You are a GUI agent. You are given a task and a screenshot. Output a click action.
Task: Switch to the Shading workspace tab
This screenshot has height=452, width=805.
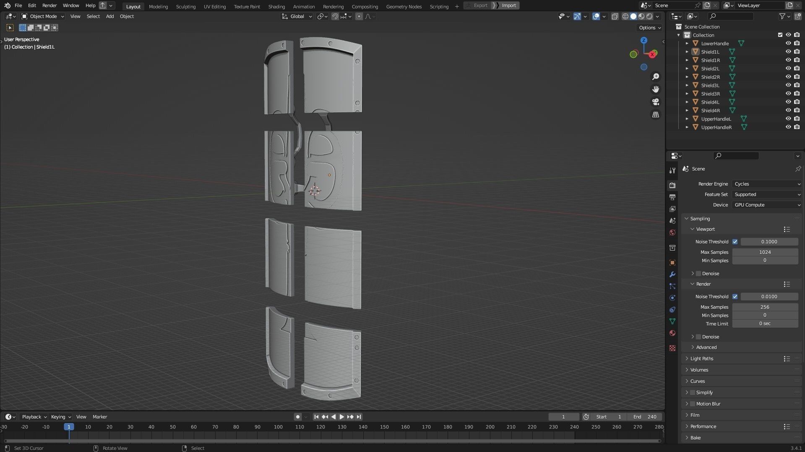276,6
